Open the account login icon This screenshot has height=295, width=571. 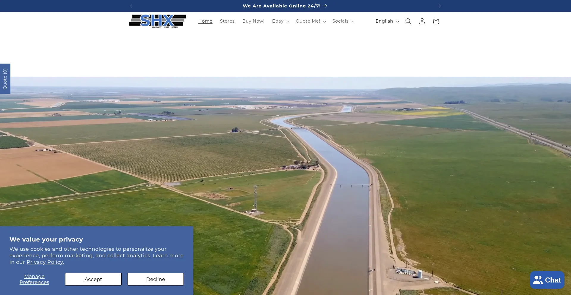tap(422, 21)
